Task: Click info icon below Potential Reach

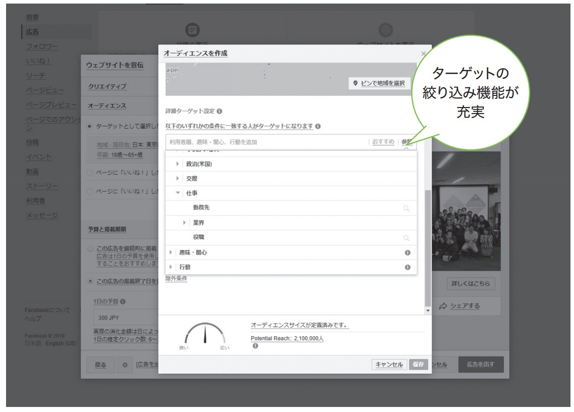Action: [x=255, y=346]
